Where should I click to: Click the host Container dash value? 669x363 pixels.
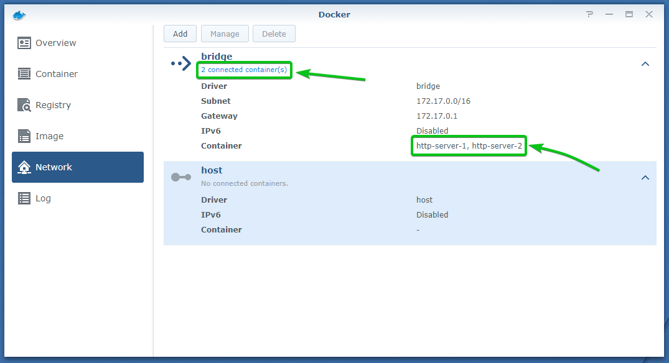click(418, 229)
